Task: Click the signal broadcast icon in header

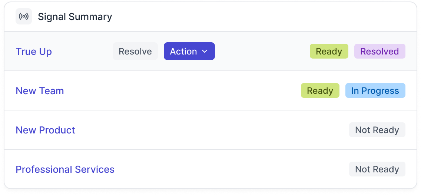Action: (24, 17)
